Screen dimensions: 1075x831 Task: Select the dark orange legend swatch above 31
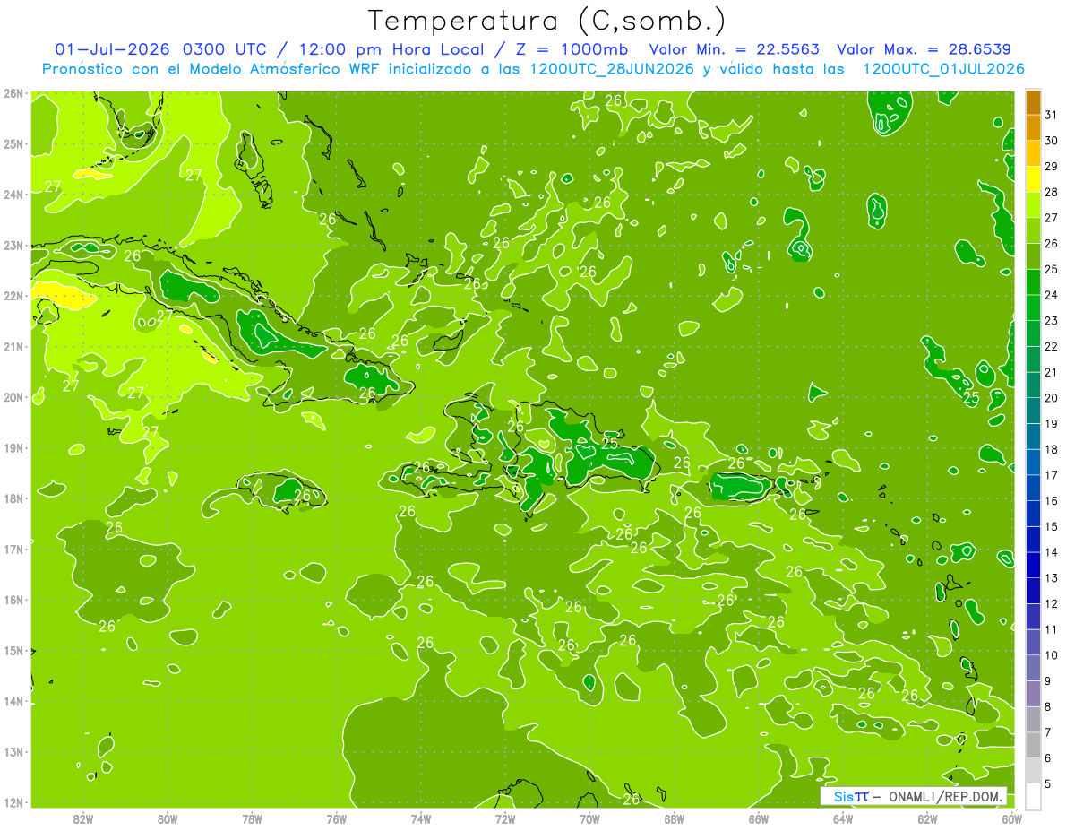pos(1033,102)
